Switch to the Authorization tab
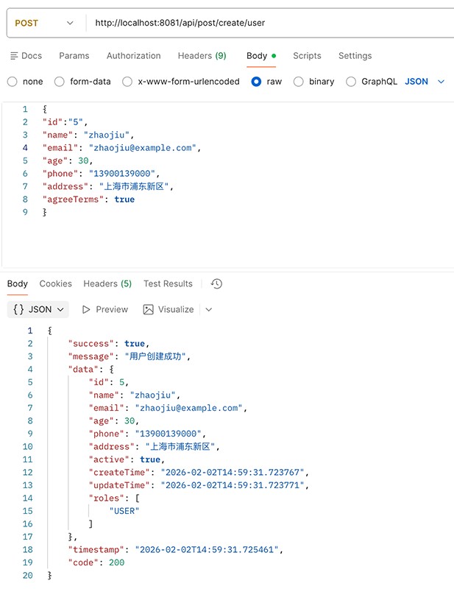This screenshot has width=454, height=589. [133, 56]
